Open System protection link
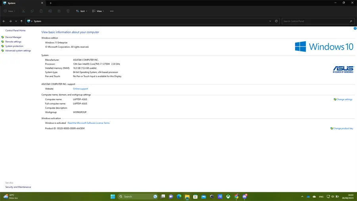 pyautogui.click(x=14, y=46)
